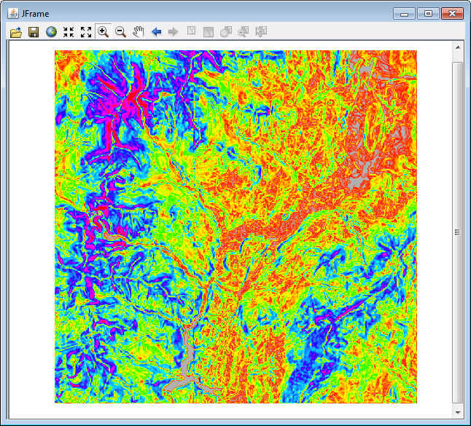The width and height of the screenshot is (471, 426).
Task: Click the globe full extent icon
Action: (x=51, y=32)
